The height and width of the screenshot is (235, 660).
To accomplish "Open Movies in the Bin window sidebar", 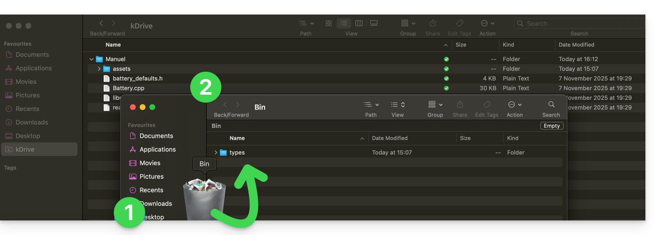I will [150, 163].
